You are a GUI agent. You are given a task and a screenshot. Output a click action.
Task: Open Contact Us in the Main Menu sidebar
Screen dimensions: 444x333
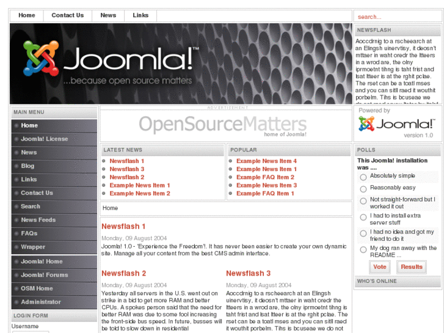pos(54,193)
